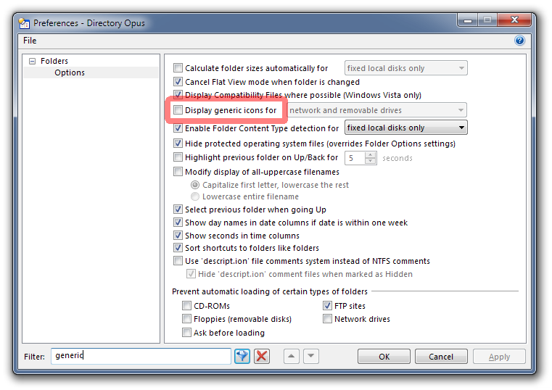Open the help icon in the menu bar
Image resolution: width=552 pixels, height=390 pixels.
[x=519, y=41]
